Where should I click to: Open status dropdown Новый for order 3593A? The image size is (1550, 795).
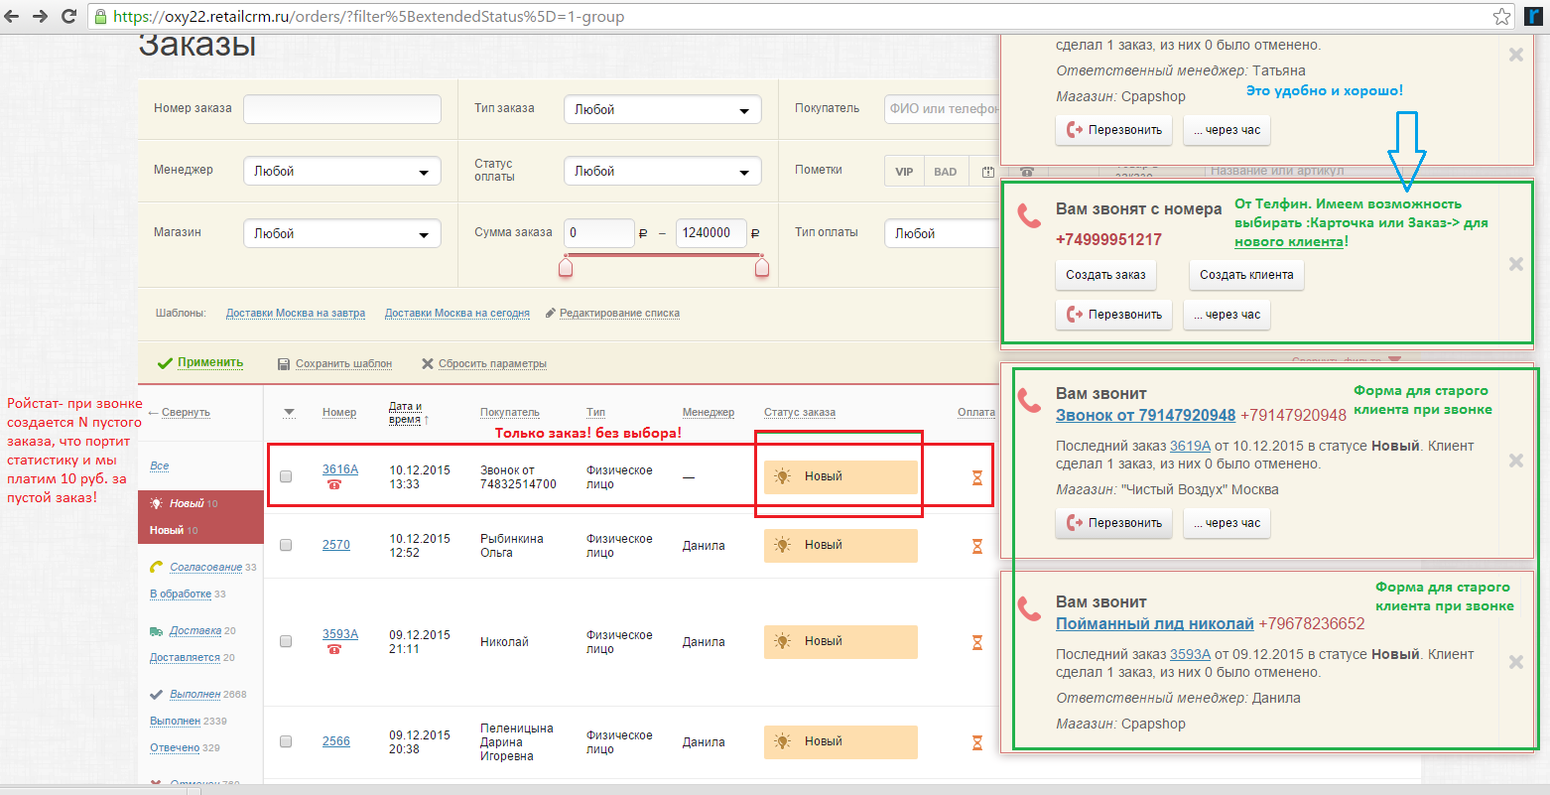click(x=840, y=641)
